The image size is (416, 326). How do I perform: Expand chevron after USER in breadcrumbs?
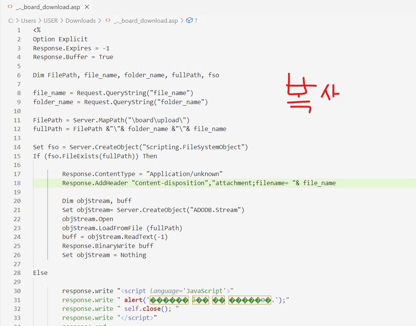(61, 21)
